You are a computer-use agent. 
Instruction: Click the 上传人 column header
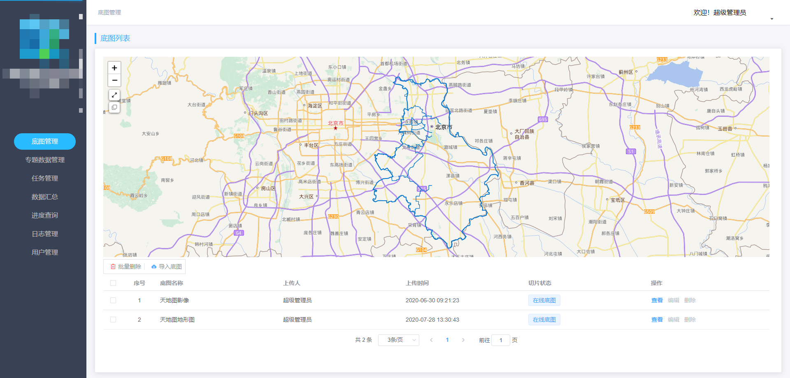coord(292,283)
